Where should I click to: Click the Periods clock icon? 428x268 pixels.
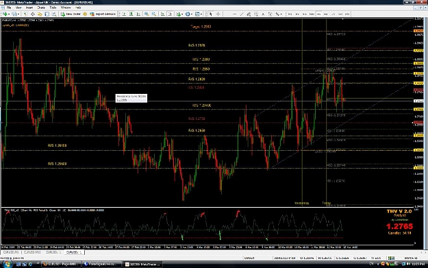pos(188,14)
